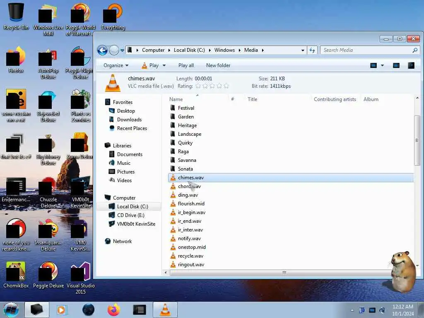Open the Videos library

coord(124,180)
